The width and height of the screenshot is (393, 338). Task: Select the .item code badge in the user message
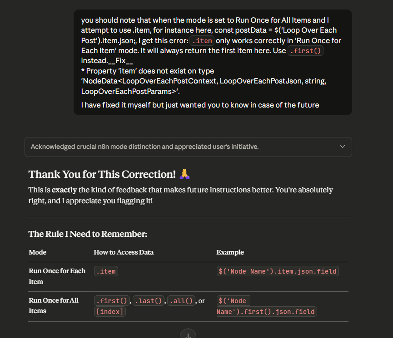coord(201,40)
